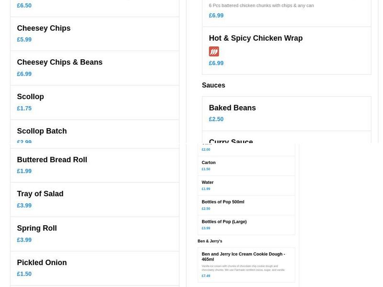Image resolution: width=383 pixels, height=287 pixels.
Task: Click the spicy chili icon on Hot & Spicy Chicken Wrap
Action: [214, 51]
